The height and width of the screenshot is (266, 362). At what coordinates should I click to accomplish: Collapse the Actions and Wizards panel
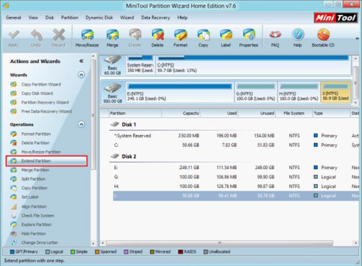click(81, 61)
